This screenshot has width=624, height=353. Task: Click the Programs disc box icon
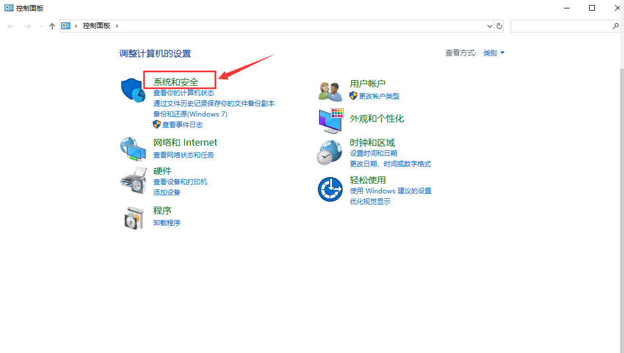point(134,217)
